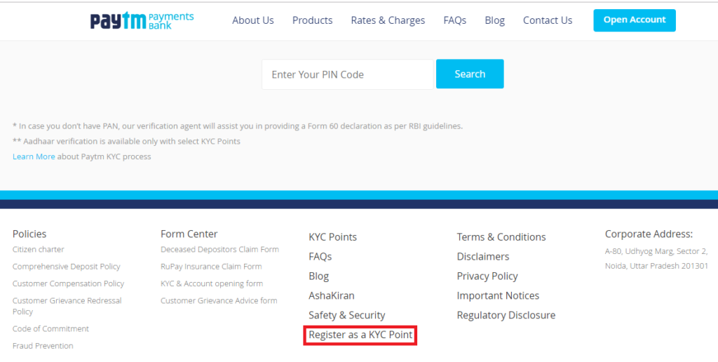Viewport: 718px width, 362px height.
Task: Click the A-80, Udhyog Marg address line
Action: point(656,251)
